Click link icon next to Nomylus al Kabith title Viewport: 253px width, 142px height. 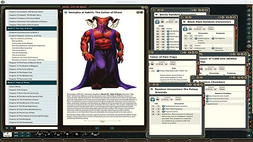point(66,12)
